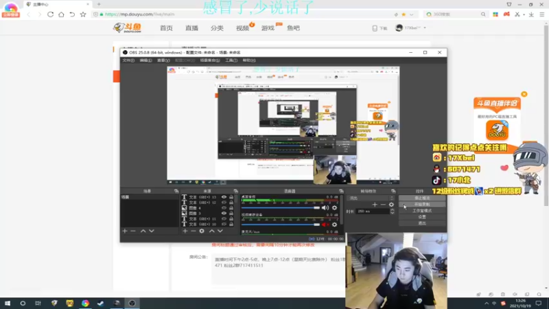Remove selected scene with minus button
The image size is (549, 309).
(x=133, y=231)
